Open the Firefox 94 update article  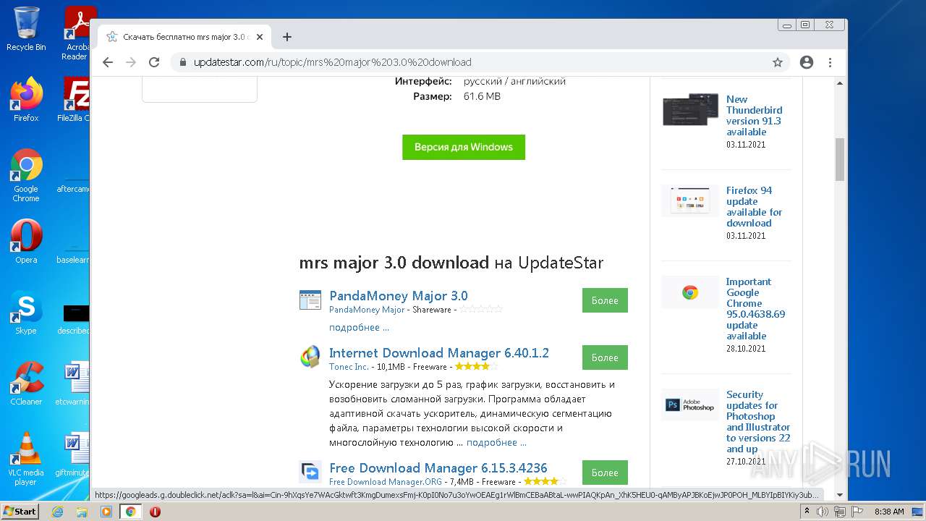pyautogui.click(x=755, y=207)
